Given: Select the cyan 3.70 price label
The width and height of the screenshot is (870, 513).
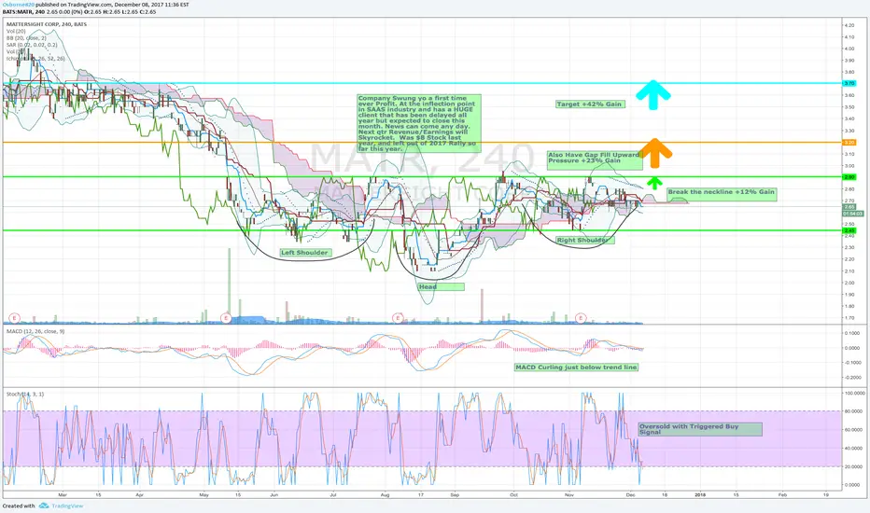Looking at the screenshot, I should coord(849,83).
